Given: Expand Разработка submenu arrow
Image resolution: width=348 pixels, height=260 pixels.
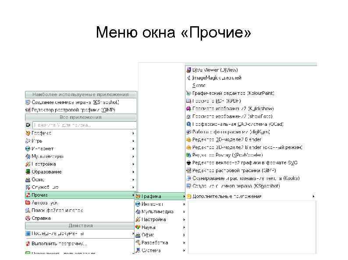Looking at the screenshot, I should [x=184, y=243].
